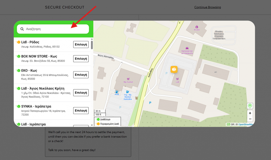Choose Επιλογή for ΕΚΟ - Κως
This screenshot has width=271, height=160.
(81, 75)
